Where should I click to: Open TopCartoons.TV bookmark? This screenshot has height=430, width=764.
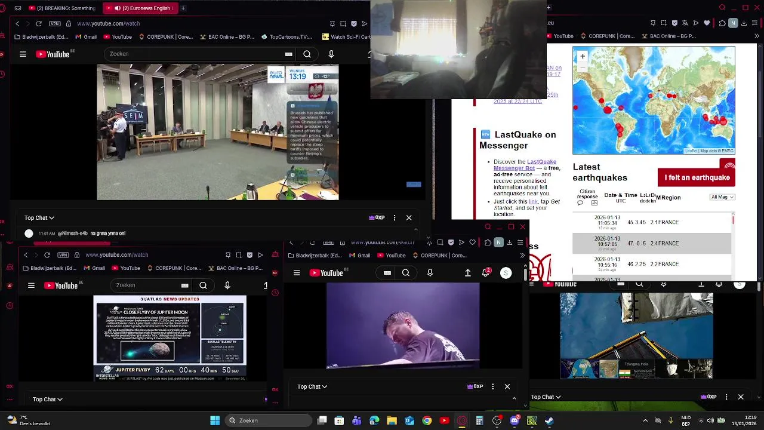pyautogui.click(x=286, y=36)
